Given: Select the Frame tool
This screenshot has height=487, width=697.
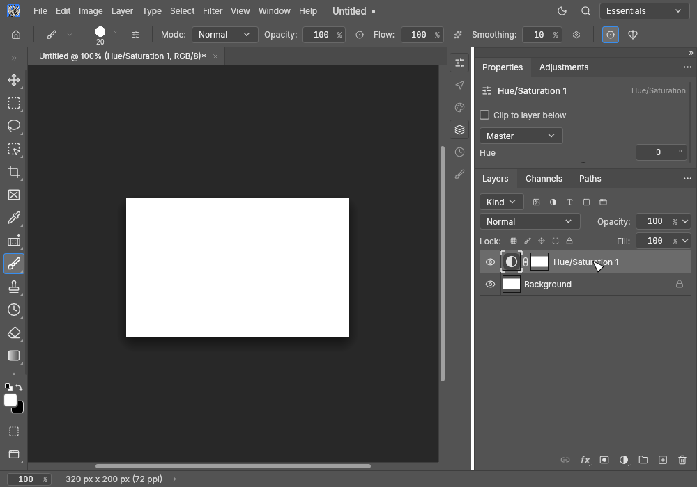Looking at the screenshot, I should 14,195.
